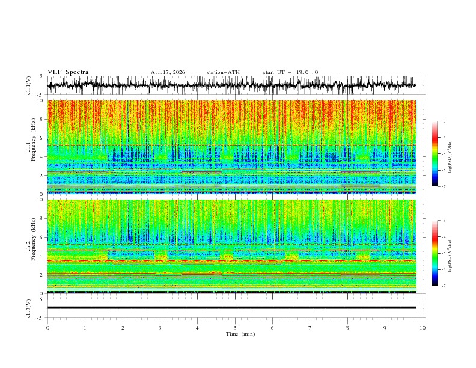Click time axis tick label "7"
The width and height of the screenshot is (476, 368).
coord(310,328)
